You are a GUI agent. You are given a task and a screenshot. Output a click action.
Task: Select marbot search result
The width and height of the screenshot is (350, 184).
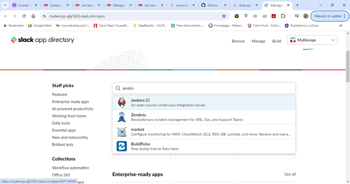[x=204, y=132]
